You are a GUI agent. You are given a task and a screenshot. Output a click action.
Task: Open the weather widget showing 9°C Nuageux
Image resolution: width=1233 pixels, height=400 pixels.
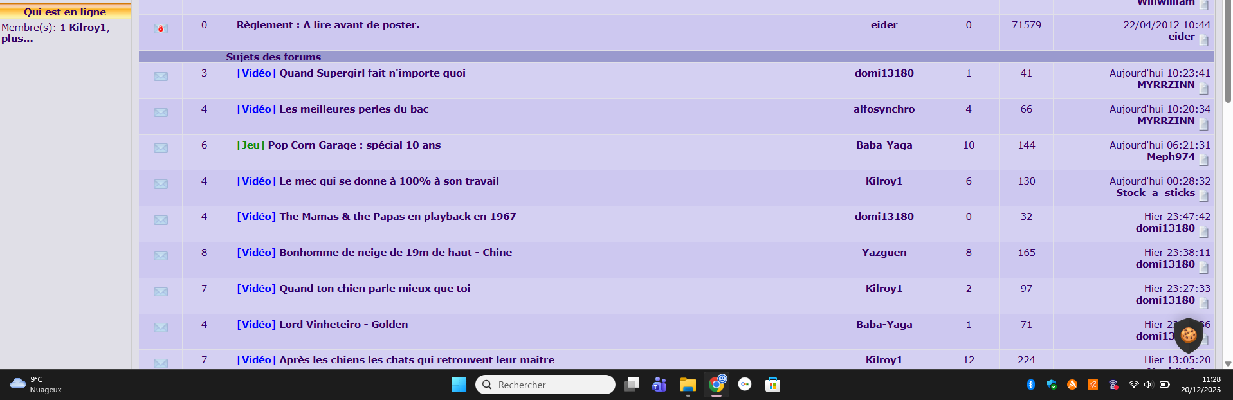click(x=37, y=385)
